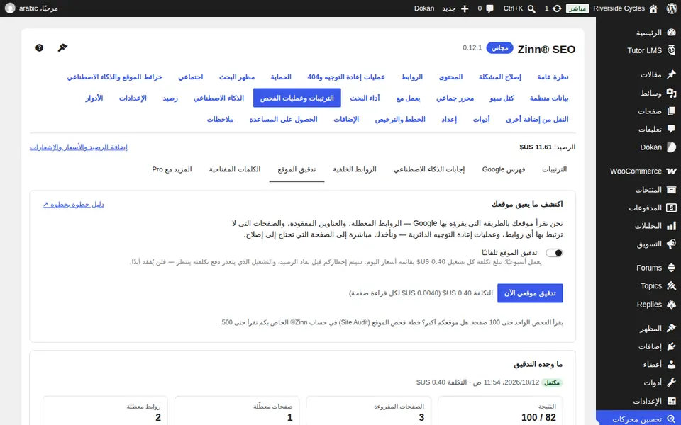Image resolution: width=681 pixels, height=425 pixels.
Task: Click the Zinn SEO help question icon
Action: [40, 47]
